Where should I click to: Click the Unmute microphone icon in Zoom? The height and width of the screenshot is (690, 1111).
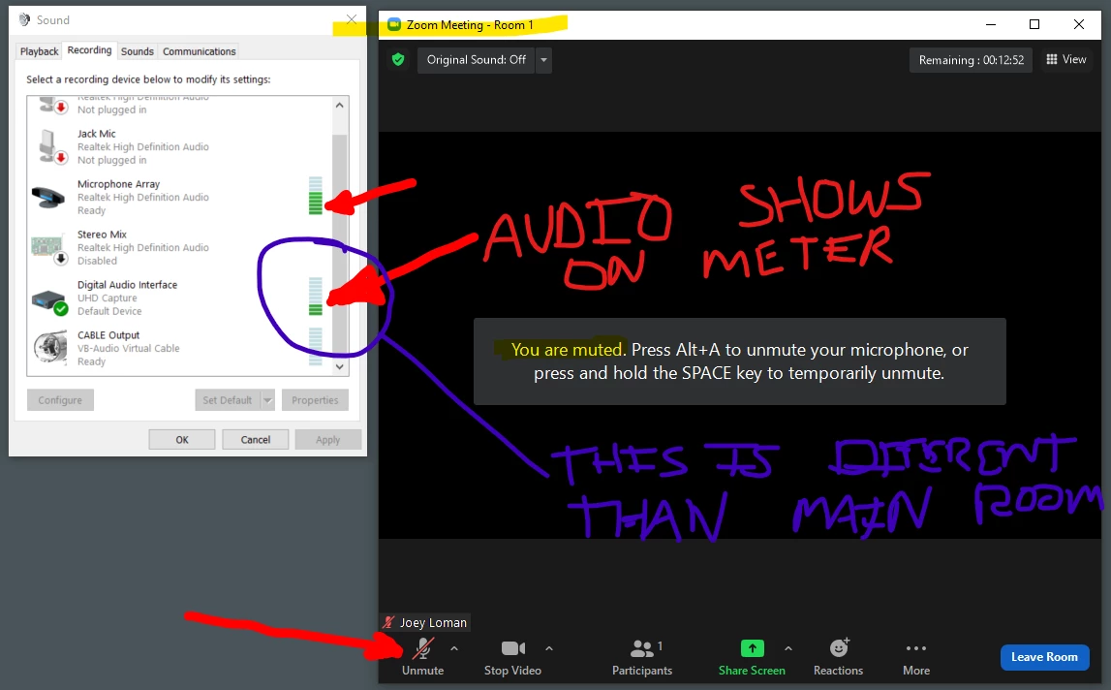[423, 648]
